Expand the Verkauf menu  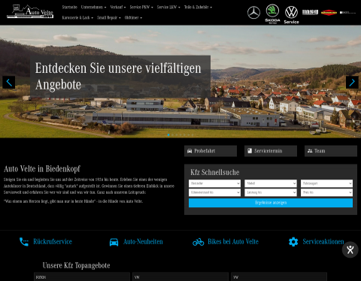tap(118, 8)
